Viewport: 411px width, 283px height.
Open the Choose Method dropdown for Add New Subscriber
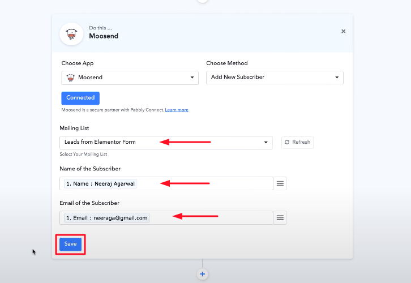[x=275, y=78]
